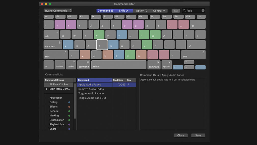Select the Effects command group
Viewport: 257px width, 145px height.
(54, 106)
